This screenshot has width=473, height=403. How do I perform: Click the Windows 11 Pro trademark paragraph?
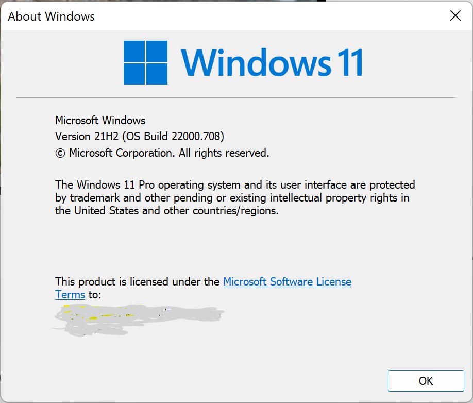[235, 197]
